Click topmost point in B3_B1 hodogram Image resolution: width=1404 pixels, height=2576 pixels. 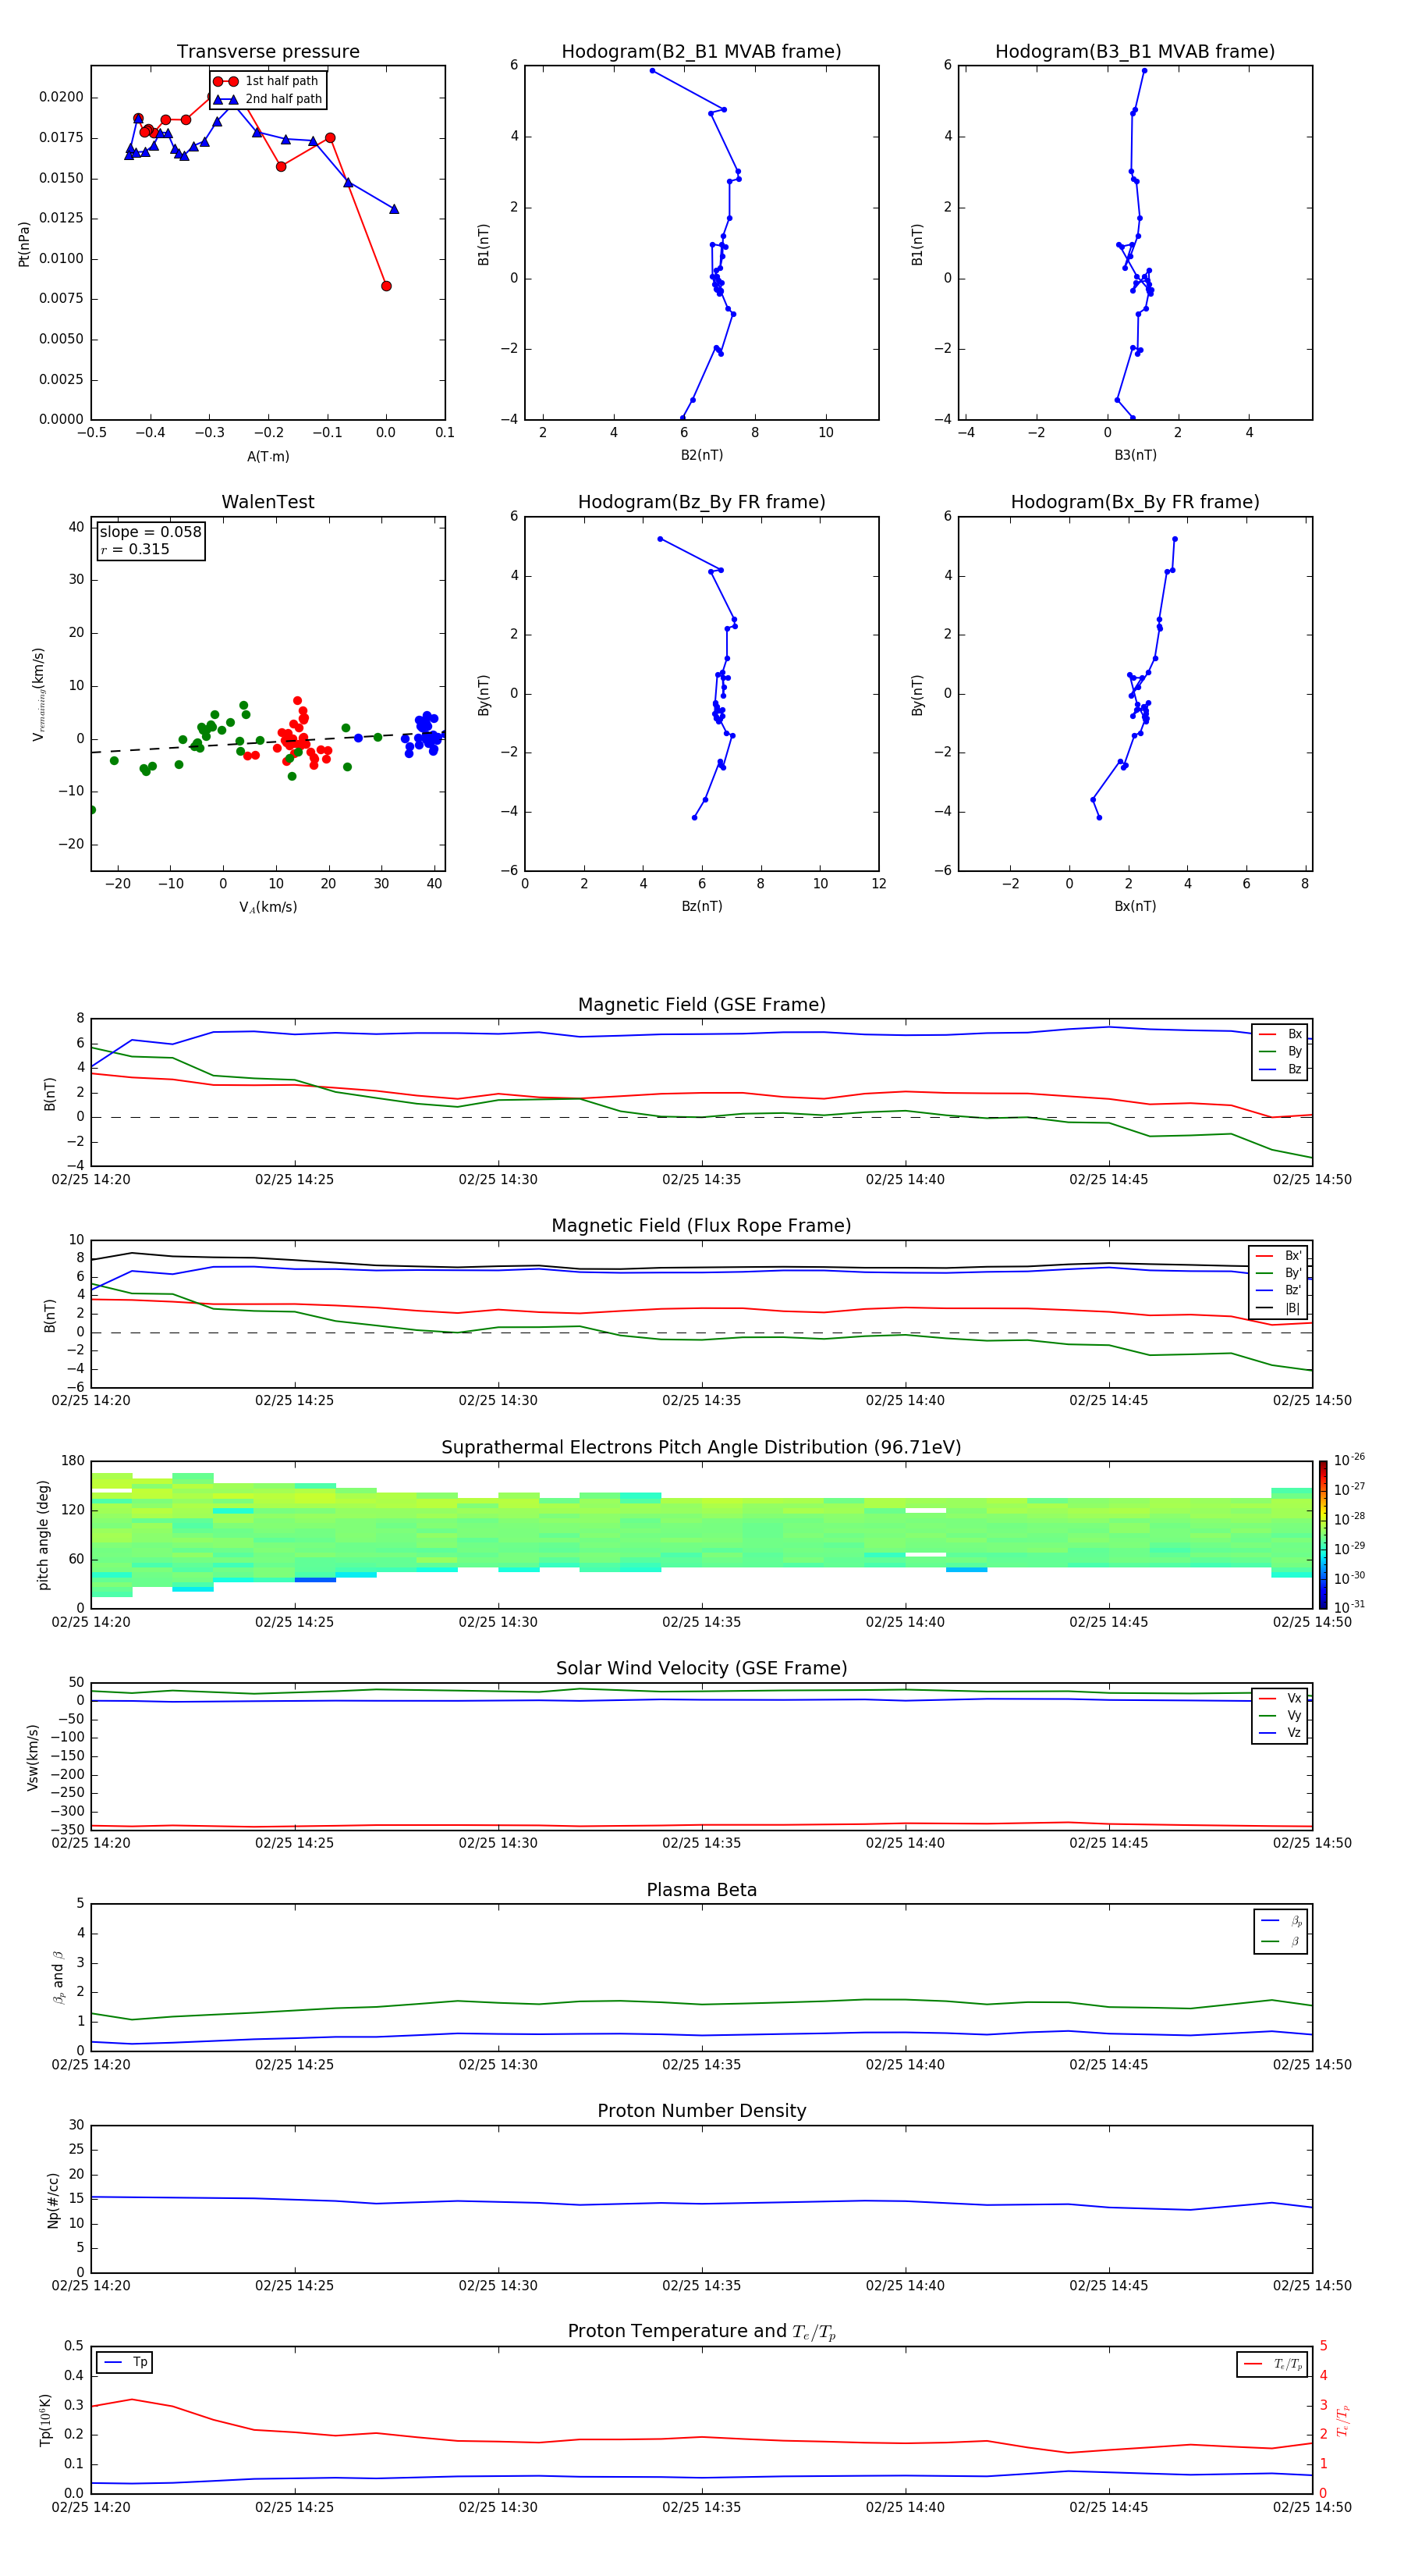tap(1144, 71)
